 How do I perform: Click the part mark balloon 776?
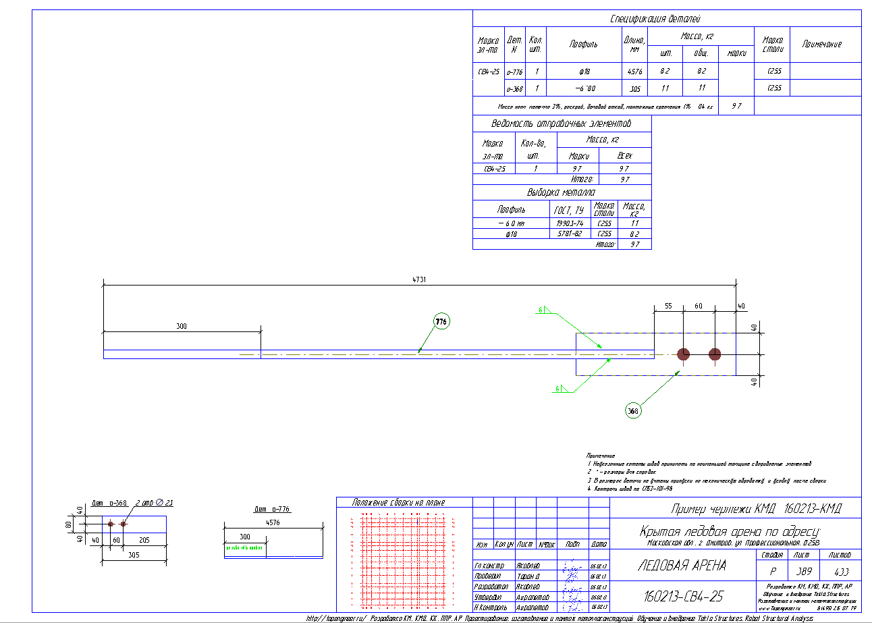point(441,321)
